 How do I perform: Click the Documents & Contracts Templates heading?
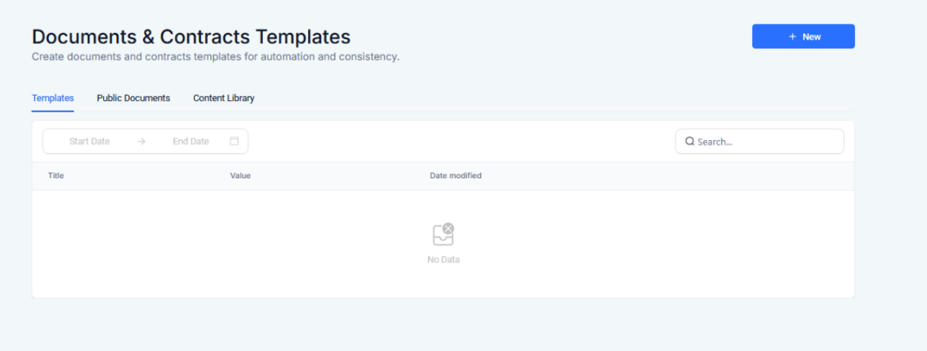click(191, 37)
